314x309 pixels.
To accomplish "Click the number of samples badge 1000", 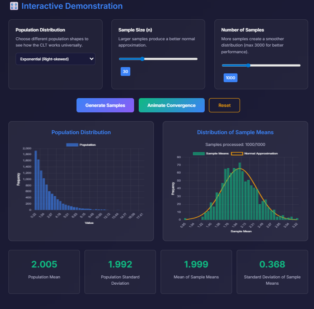I will coord(230,78).
